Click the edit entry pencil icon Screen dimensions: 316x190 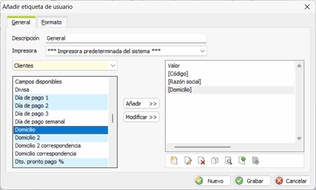[188, 160]
